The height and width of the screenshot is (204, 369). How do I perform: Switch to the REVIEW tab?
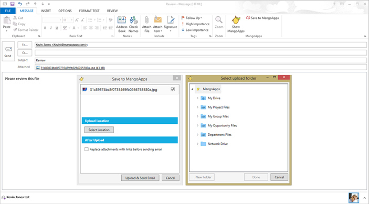coord(112,11)
